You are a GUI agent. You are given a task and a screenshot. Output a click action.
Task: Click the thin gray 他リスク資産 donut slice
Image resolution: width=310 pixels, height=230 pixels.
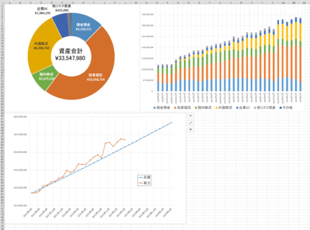coord(69,24)
